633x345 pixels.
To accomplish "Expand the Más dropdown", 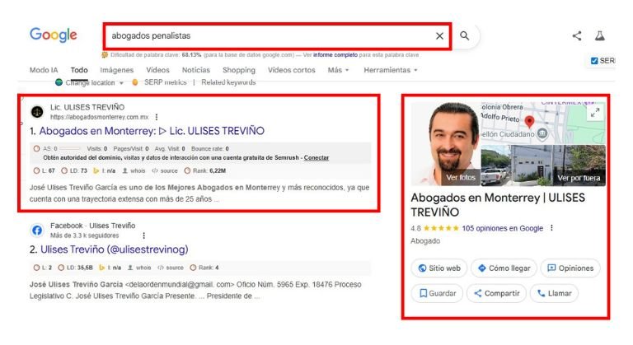I will [x=338, y=70].
